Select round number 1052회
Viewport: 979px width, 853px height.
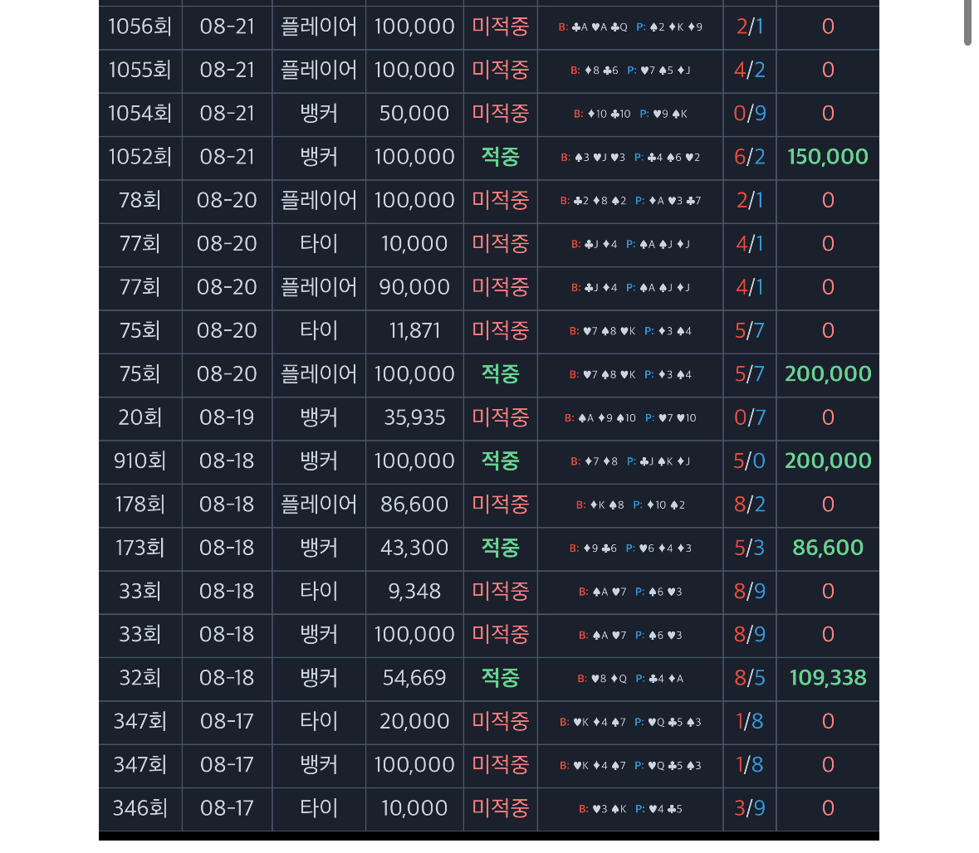pos(140,157)
